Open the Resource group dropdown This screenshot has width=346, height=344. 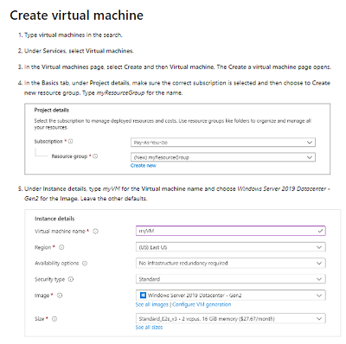click(x=223, y=157)
